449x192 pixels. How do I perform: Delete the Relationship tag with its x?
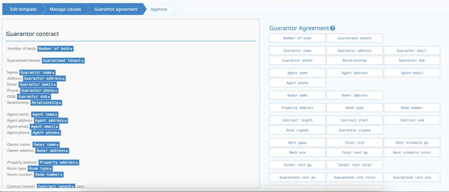tap(60, 103)
